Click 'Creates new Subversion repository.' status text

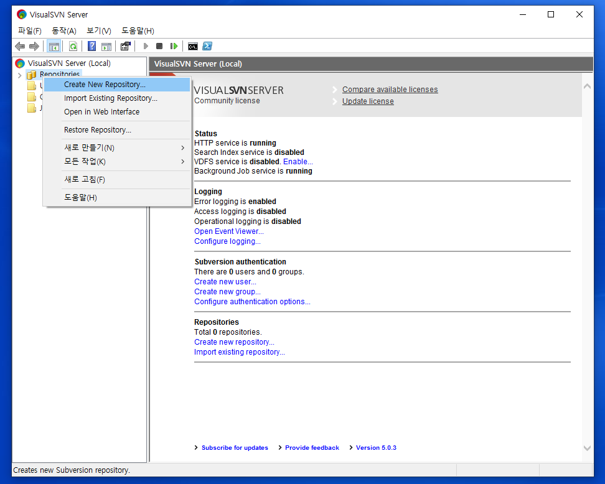pos(72,470)
